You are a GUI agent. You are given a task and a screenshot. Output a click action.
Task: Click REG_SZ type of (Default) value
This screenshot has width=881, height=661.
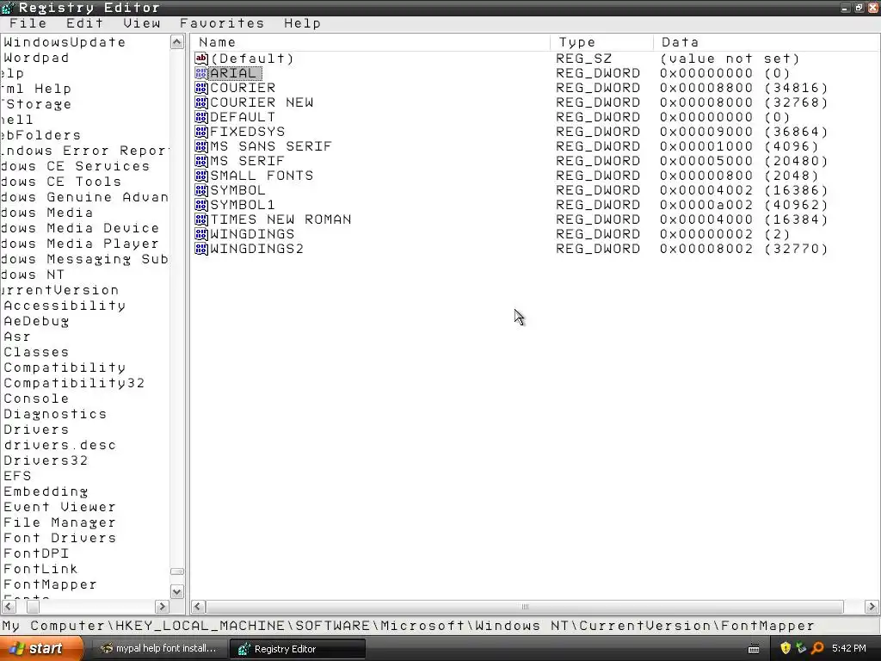click(x=584, y=59)
